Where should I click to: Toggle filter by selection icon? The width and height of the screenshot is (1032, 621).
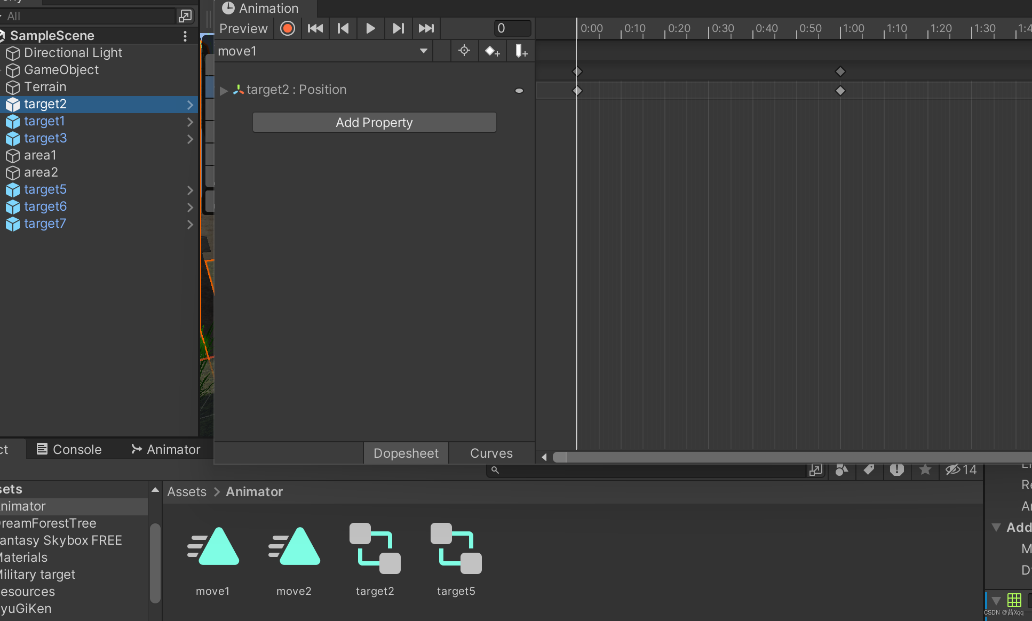(x=464, y=51)
